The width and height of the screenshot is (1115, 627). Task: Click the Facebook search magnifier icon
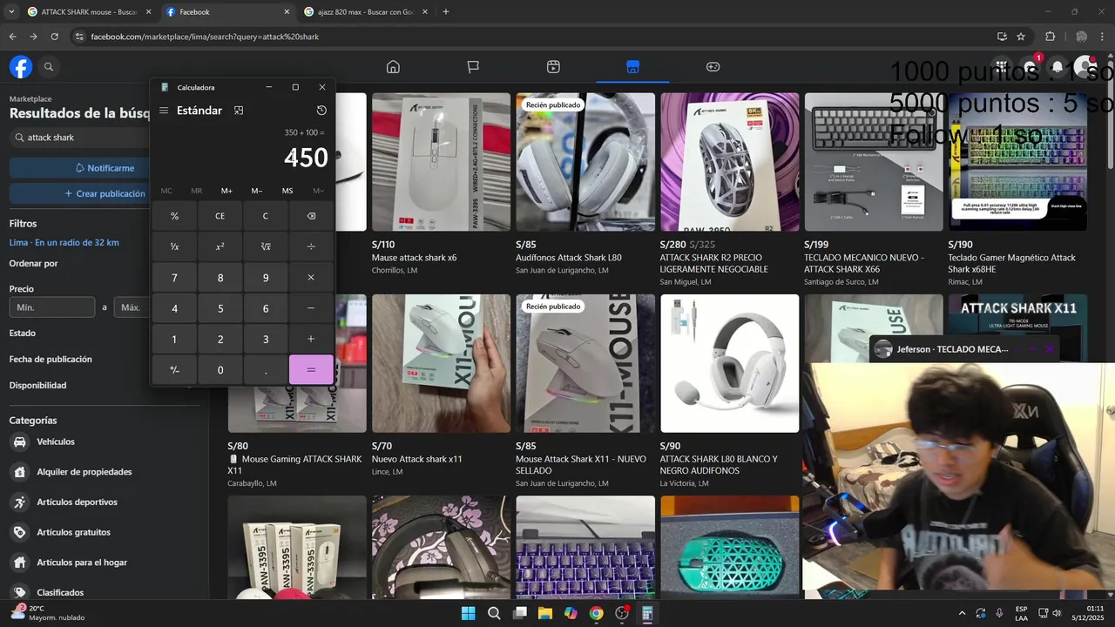[x=49, y=67]
